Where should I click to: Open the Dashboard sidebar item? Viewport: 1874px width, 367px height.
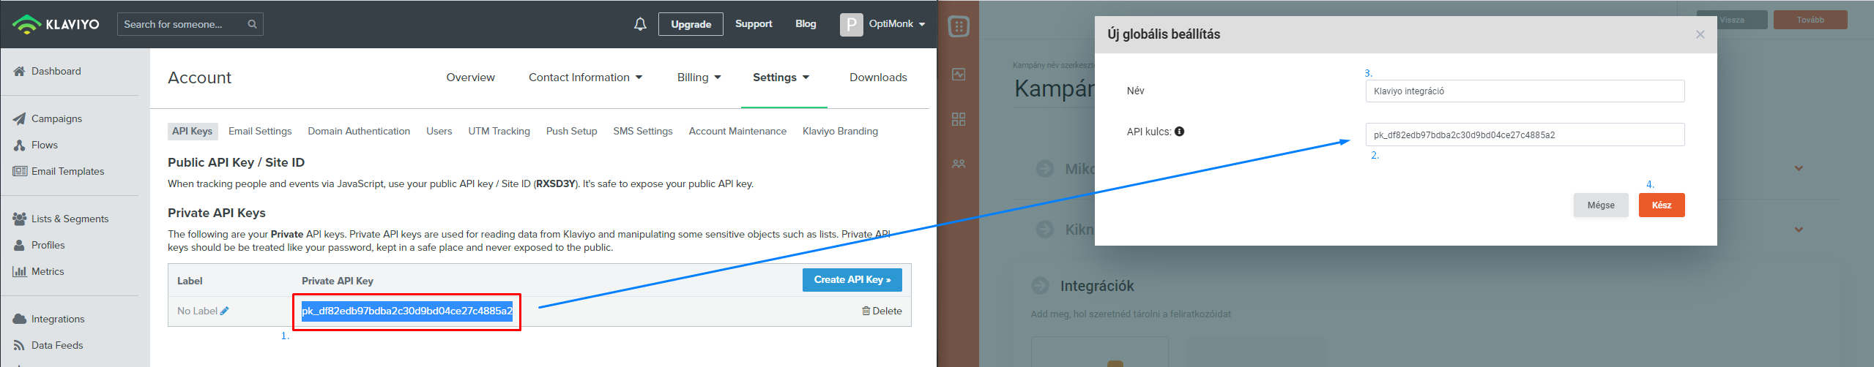coord(48,71)
